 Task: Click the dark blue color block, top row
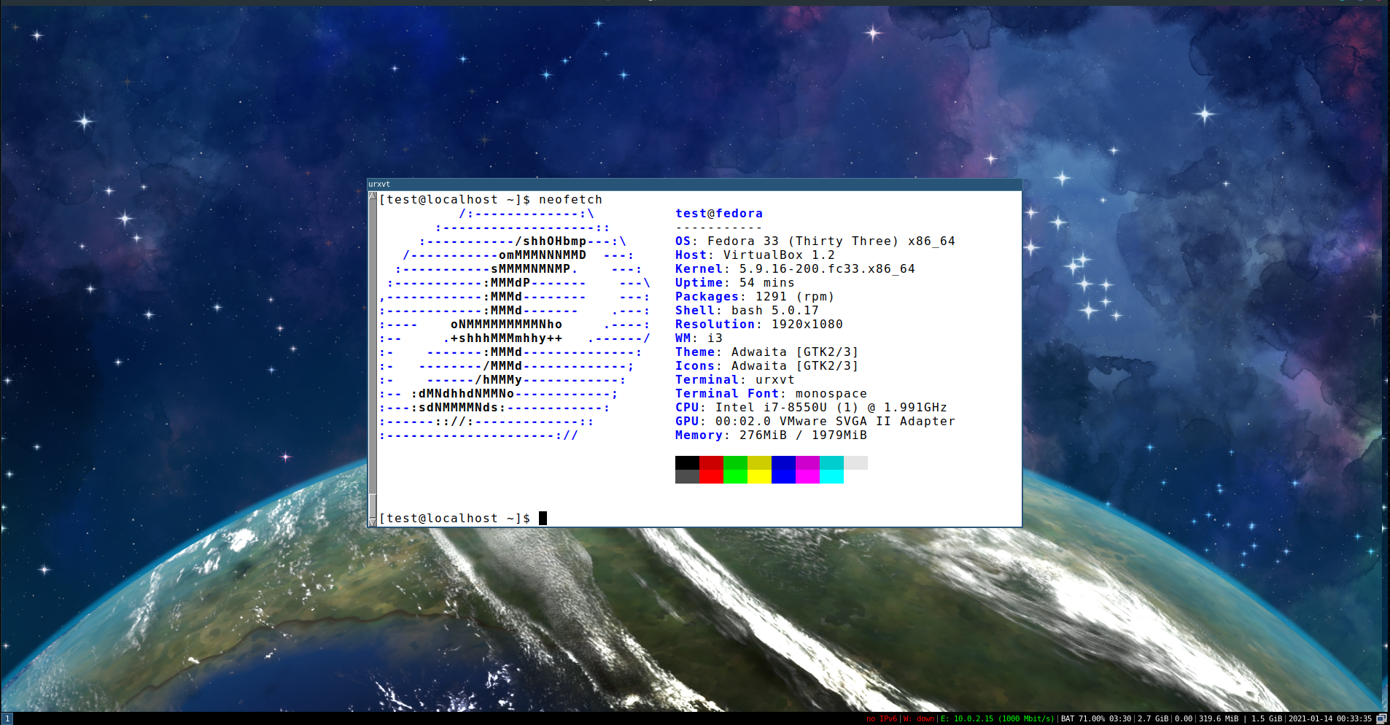(x=783, y=462)
